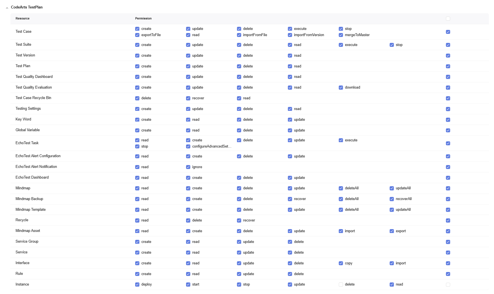Click the Permission column header
The width and height of the screenshot is (494, 294).
pos(143,19)
